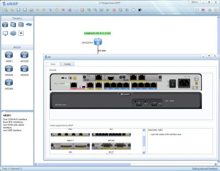Click card list scroll up arrow

(x=144, y=130)
